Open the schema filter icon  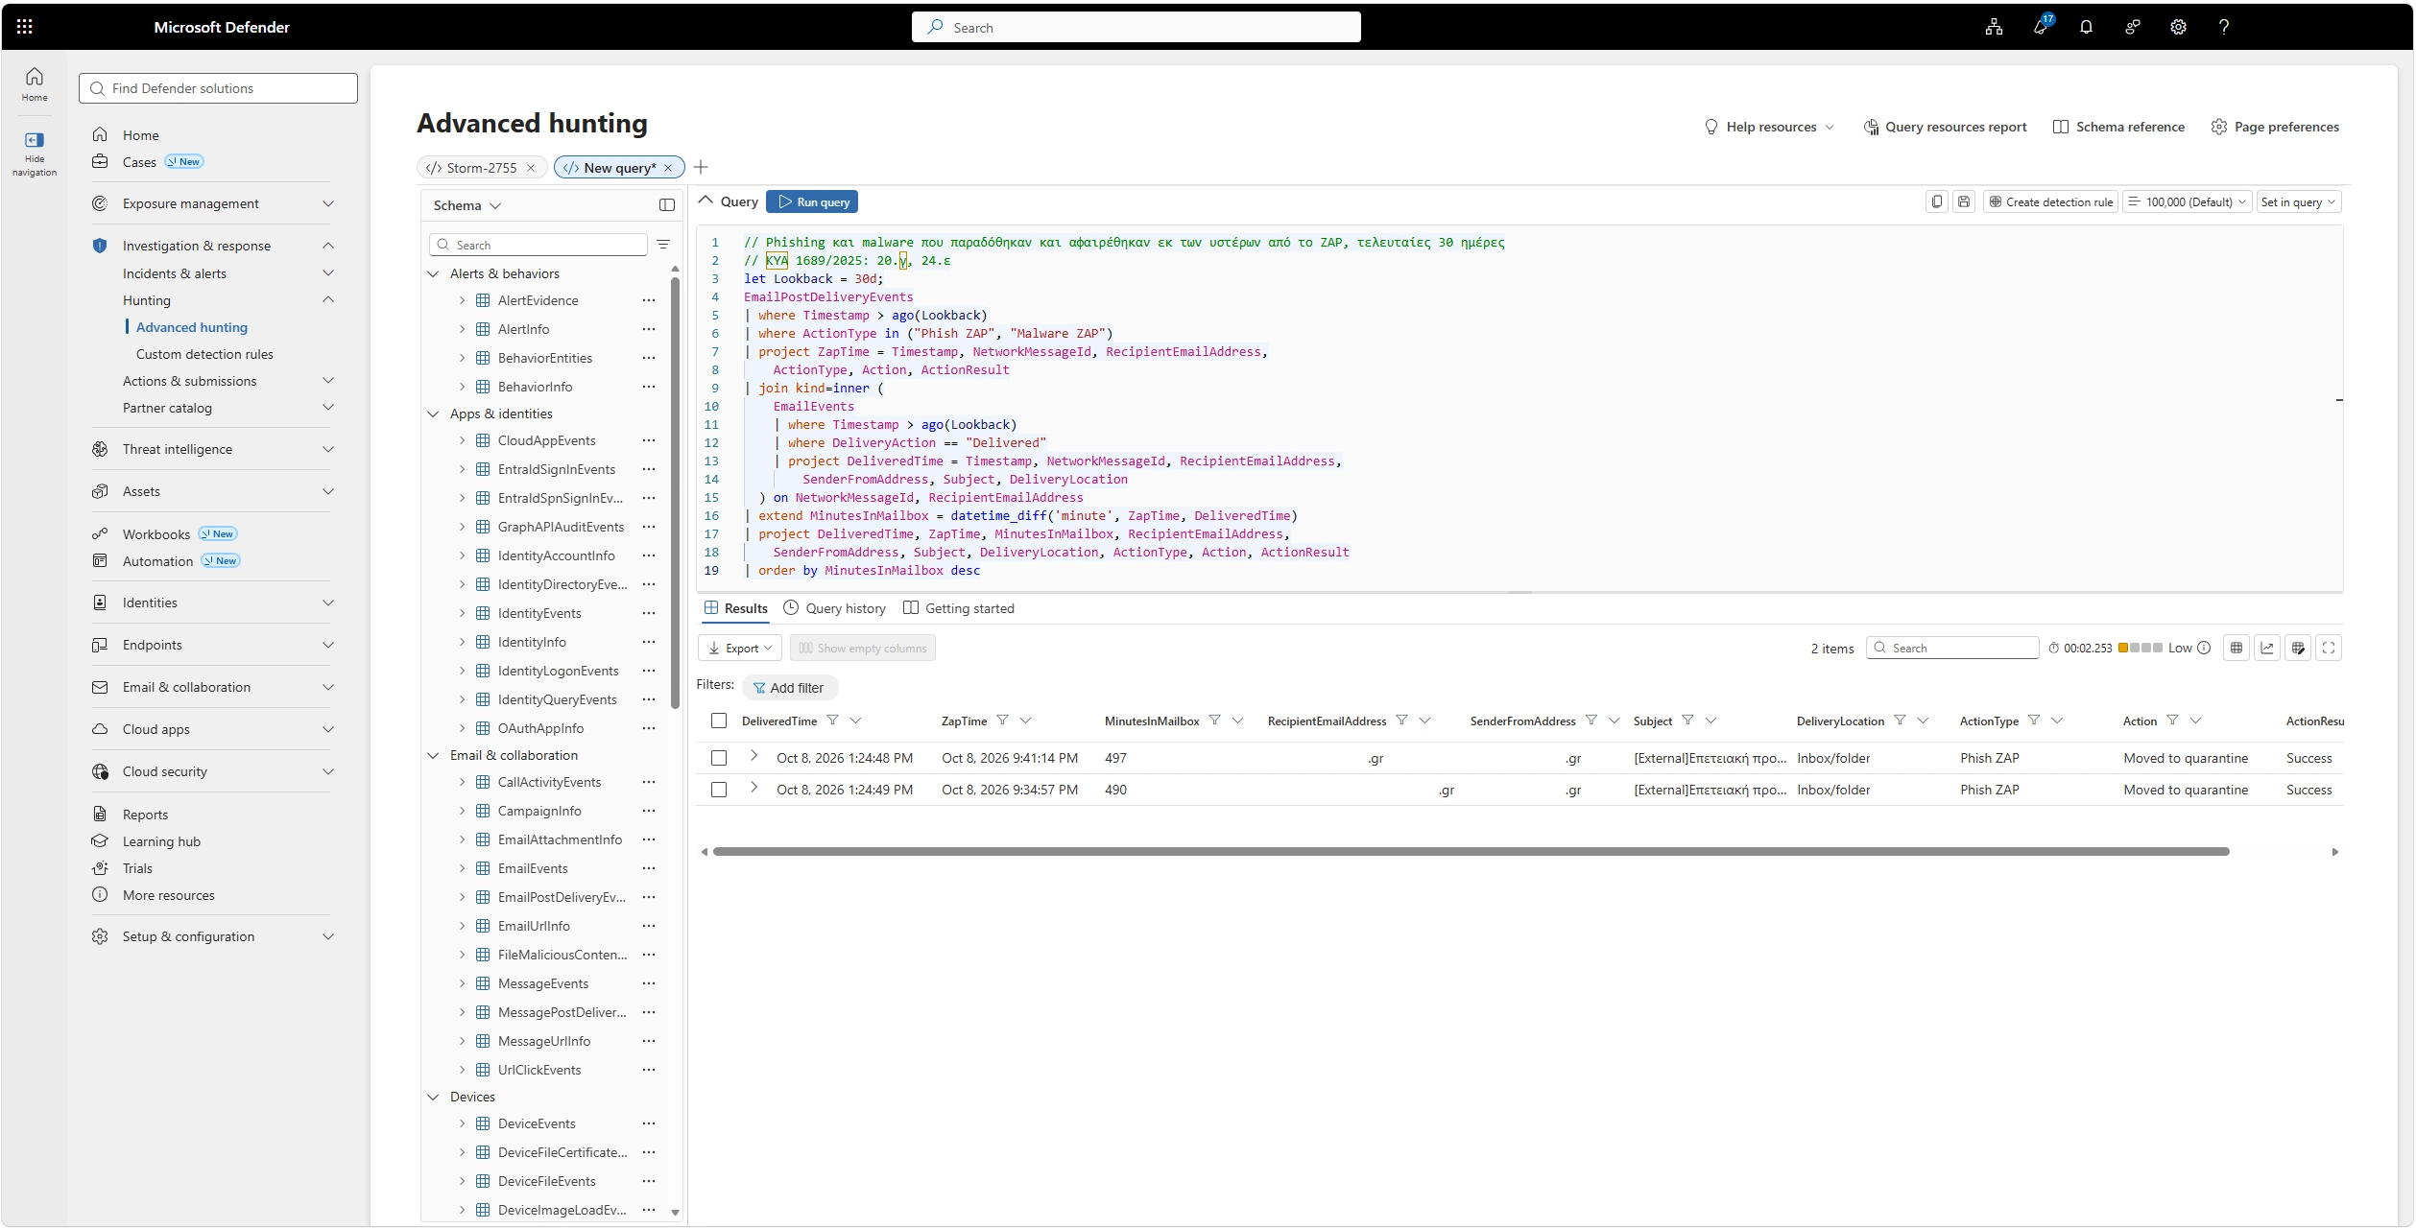663,245
